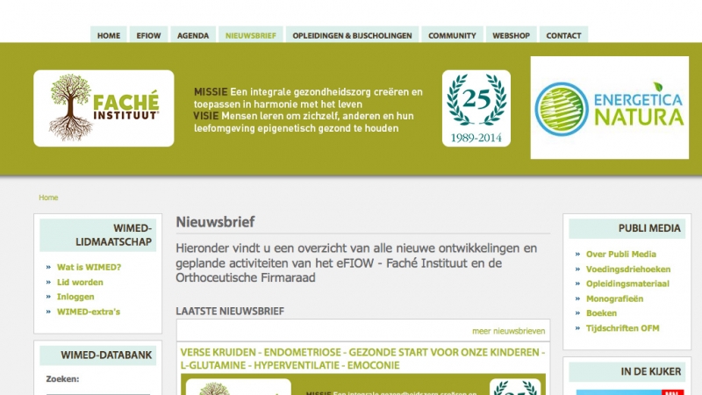The image size is (702, 395).
Task: Open the 'Over Publi Media' link
Action: 620,254
